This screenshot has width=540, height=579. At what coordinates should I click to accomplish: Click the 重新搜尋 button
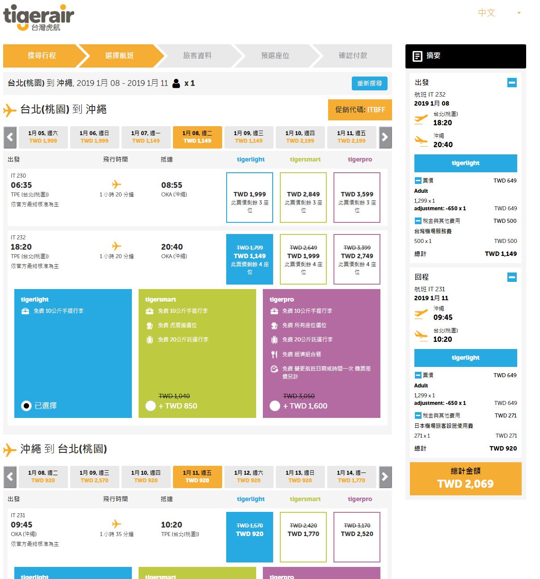(x=370, y=84)
